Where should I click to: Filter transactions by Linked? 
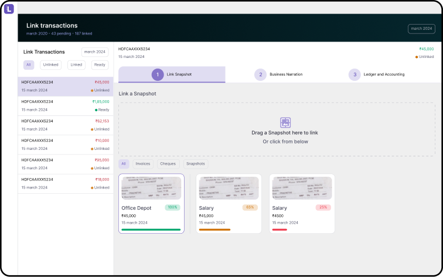click(76, 64)
